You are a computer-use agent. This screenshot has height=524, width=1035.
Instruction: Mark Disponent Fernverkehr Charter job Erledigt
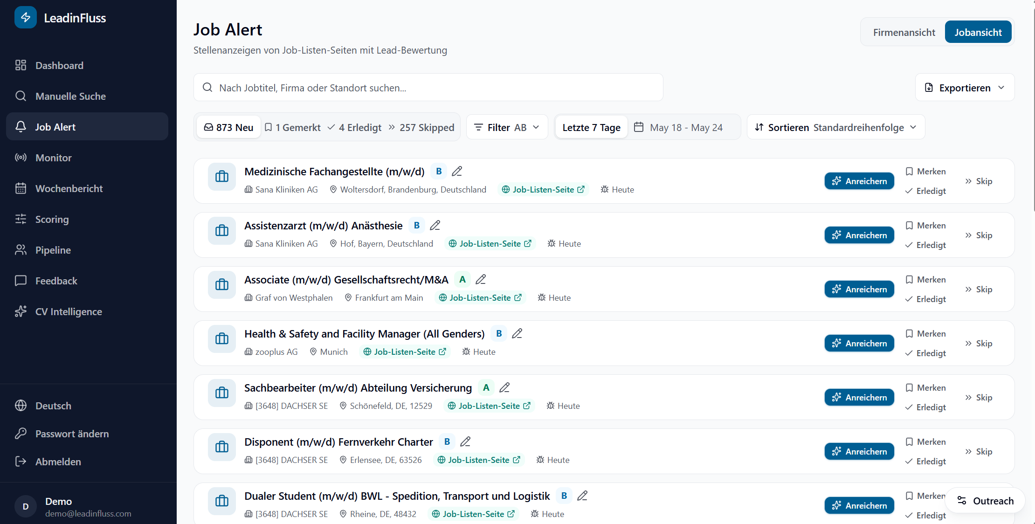[925, 462]
